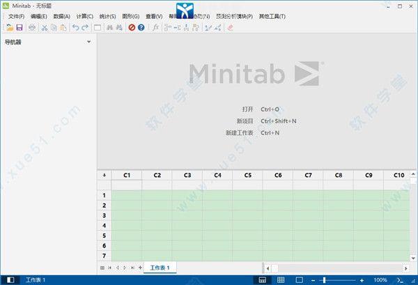Open the 计算(C) menu
Screen dimensions: 418x285
85,16
